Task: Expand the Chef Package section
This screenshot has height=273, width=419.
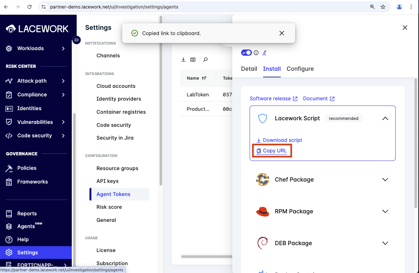Action: [x=385, y=180]
